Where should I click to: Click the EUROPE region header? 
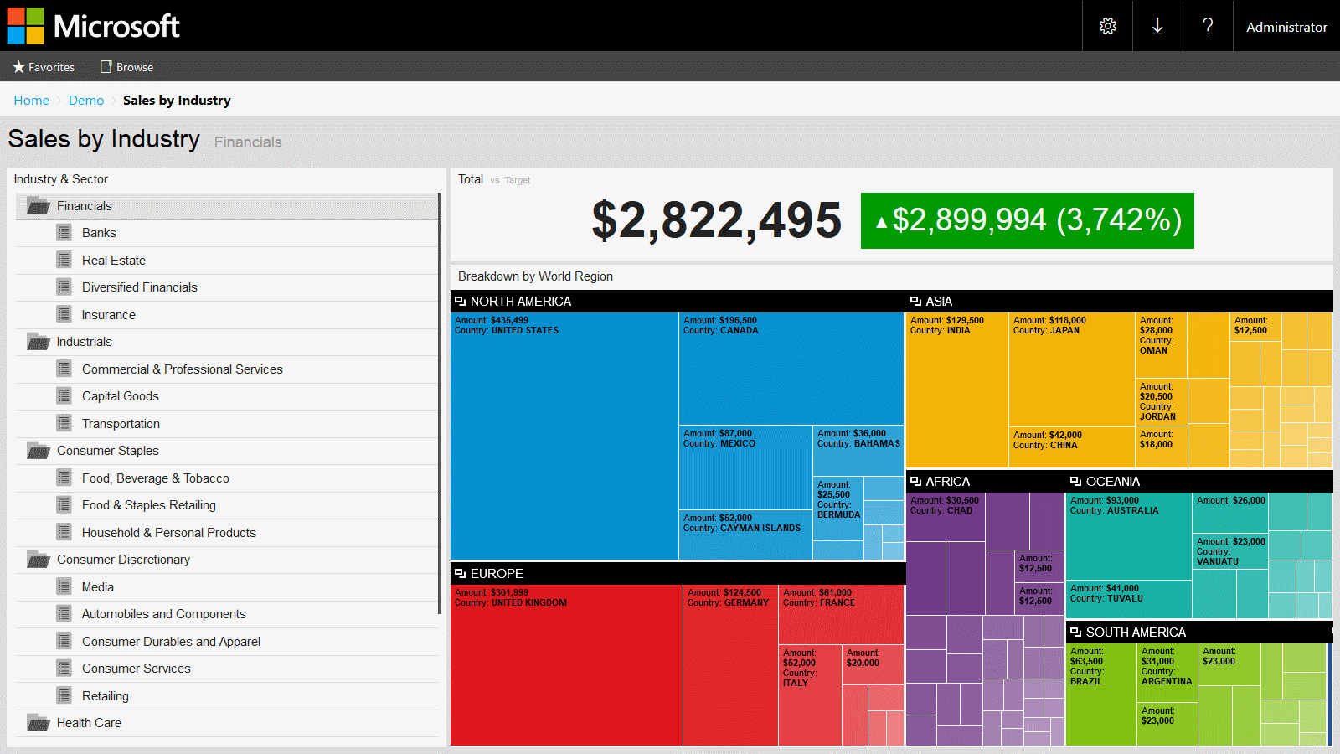click(x=678, y=573)
